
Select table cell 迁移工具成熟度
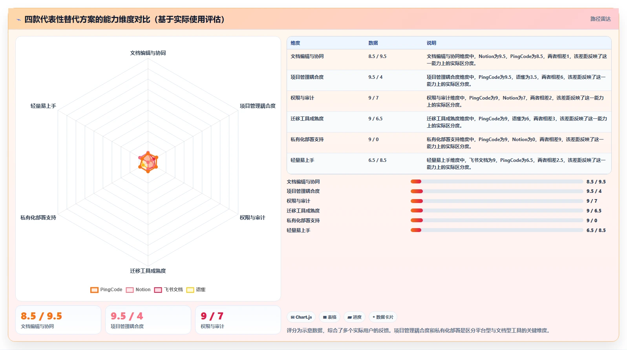pos(307,119)
